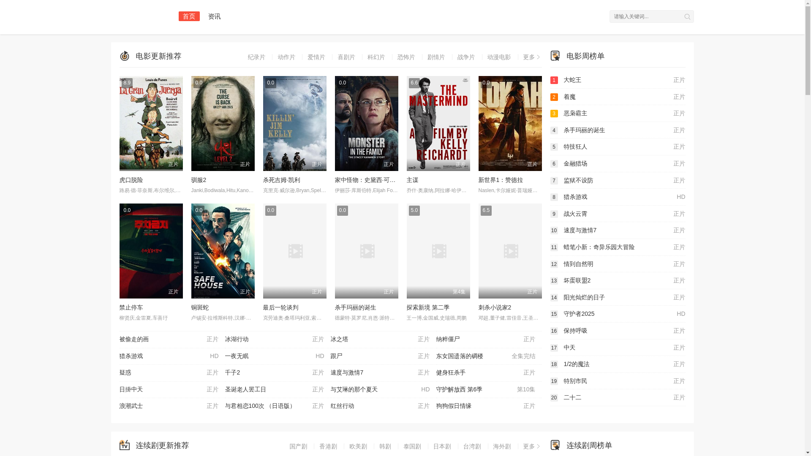Select the 科幻片 movie category
This screenshot has width=811, height=456.
click(376, 57)
